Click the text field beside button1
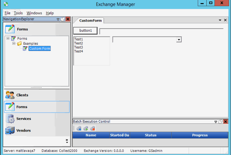This screenshot has width=231, height=155. (161, 30)
